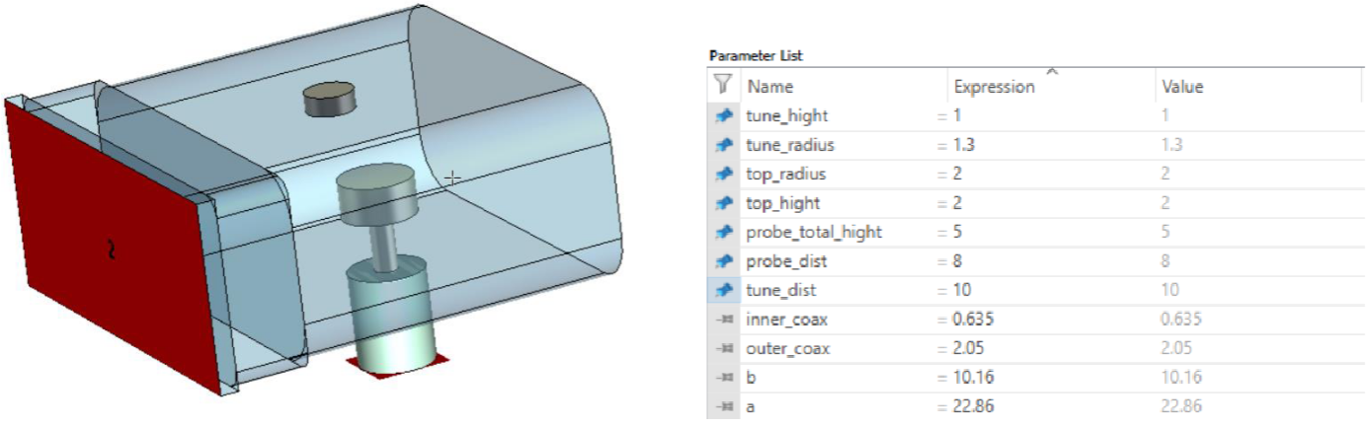This screenshot has width=1368, height=428.
Task: Click the grey icon next to parameter b
Action: [x=724, y=377]
